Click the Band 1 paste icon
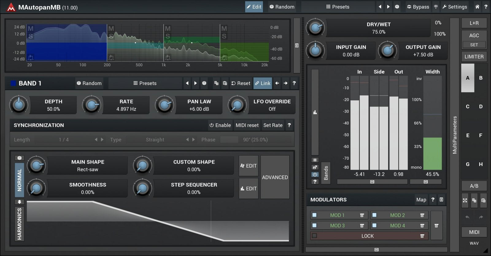Image resolution: width=491 pixels, height=256 pixels. (x=225, y=83)
